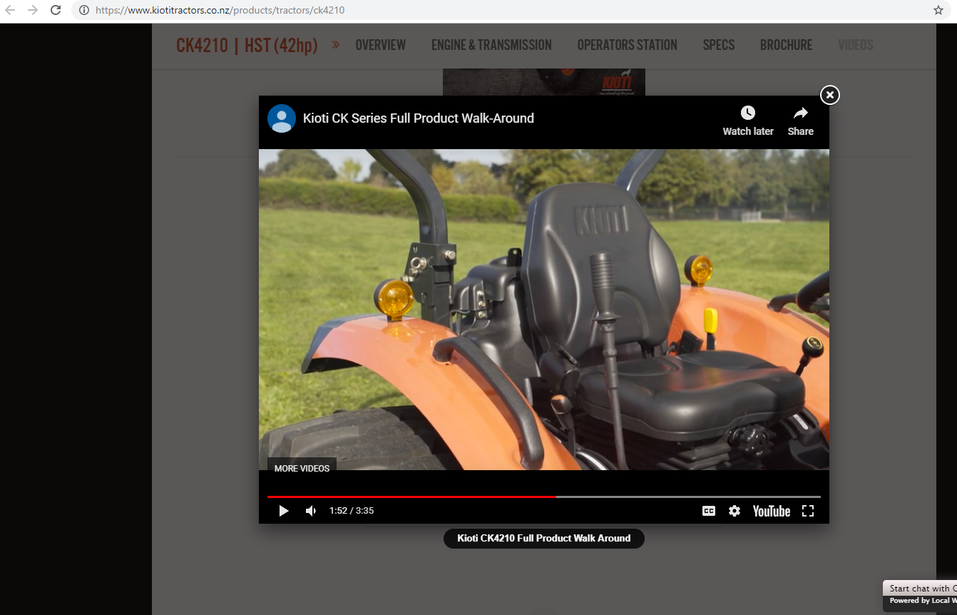Close the video popup
This screenshot has height=615, width=957.
point(829,95)
